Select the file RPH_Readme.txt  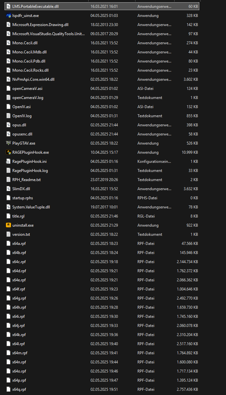(x=26, y=180)
